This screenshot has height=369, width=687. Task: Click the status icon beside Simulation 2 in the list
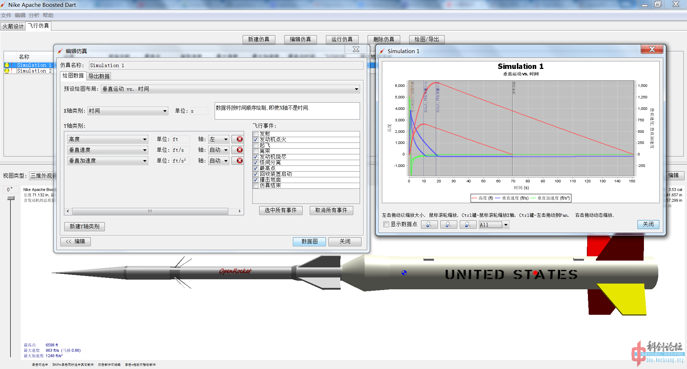click(x=7, y=71)
